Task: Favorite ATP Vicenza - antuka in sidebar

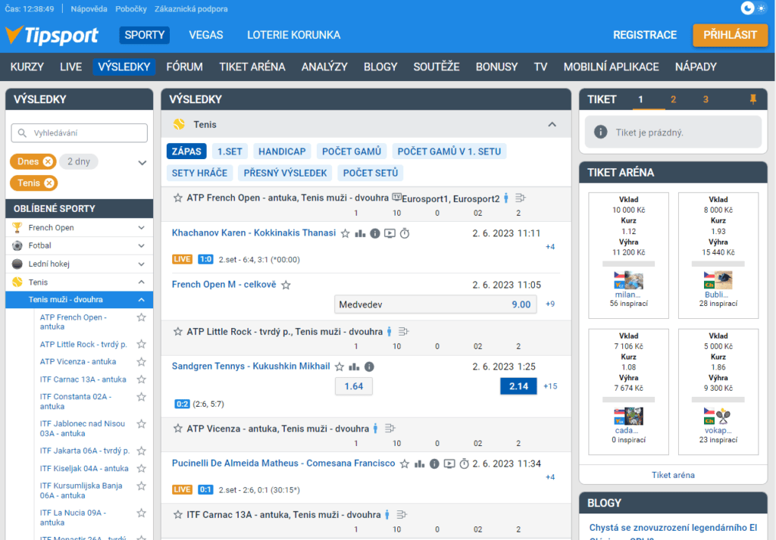Action: [x=141, y=362]
